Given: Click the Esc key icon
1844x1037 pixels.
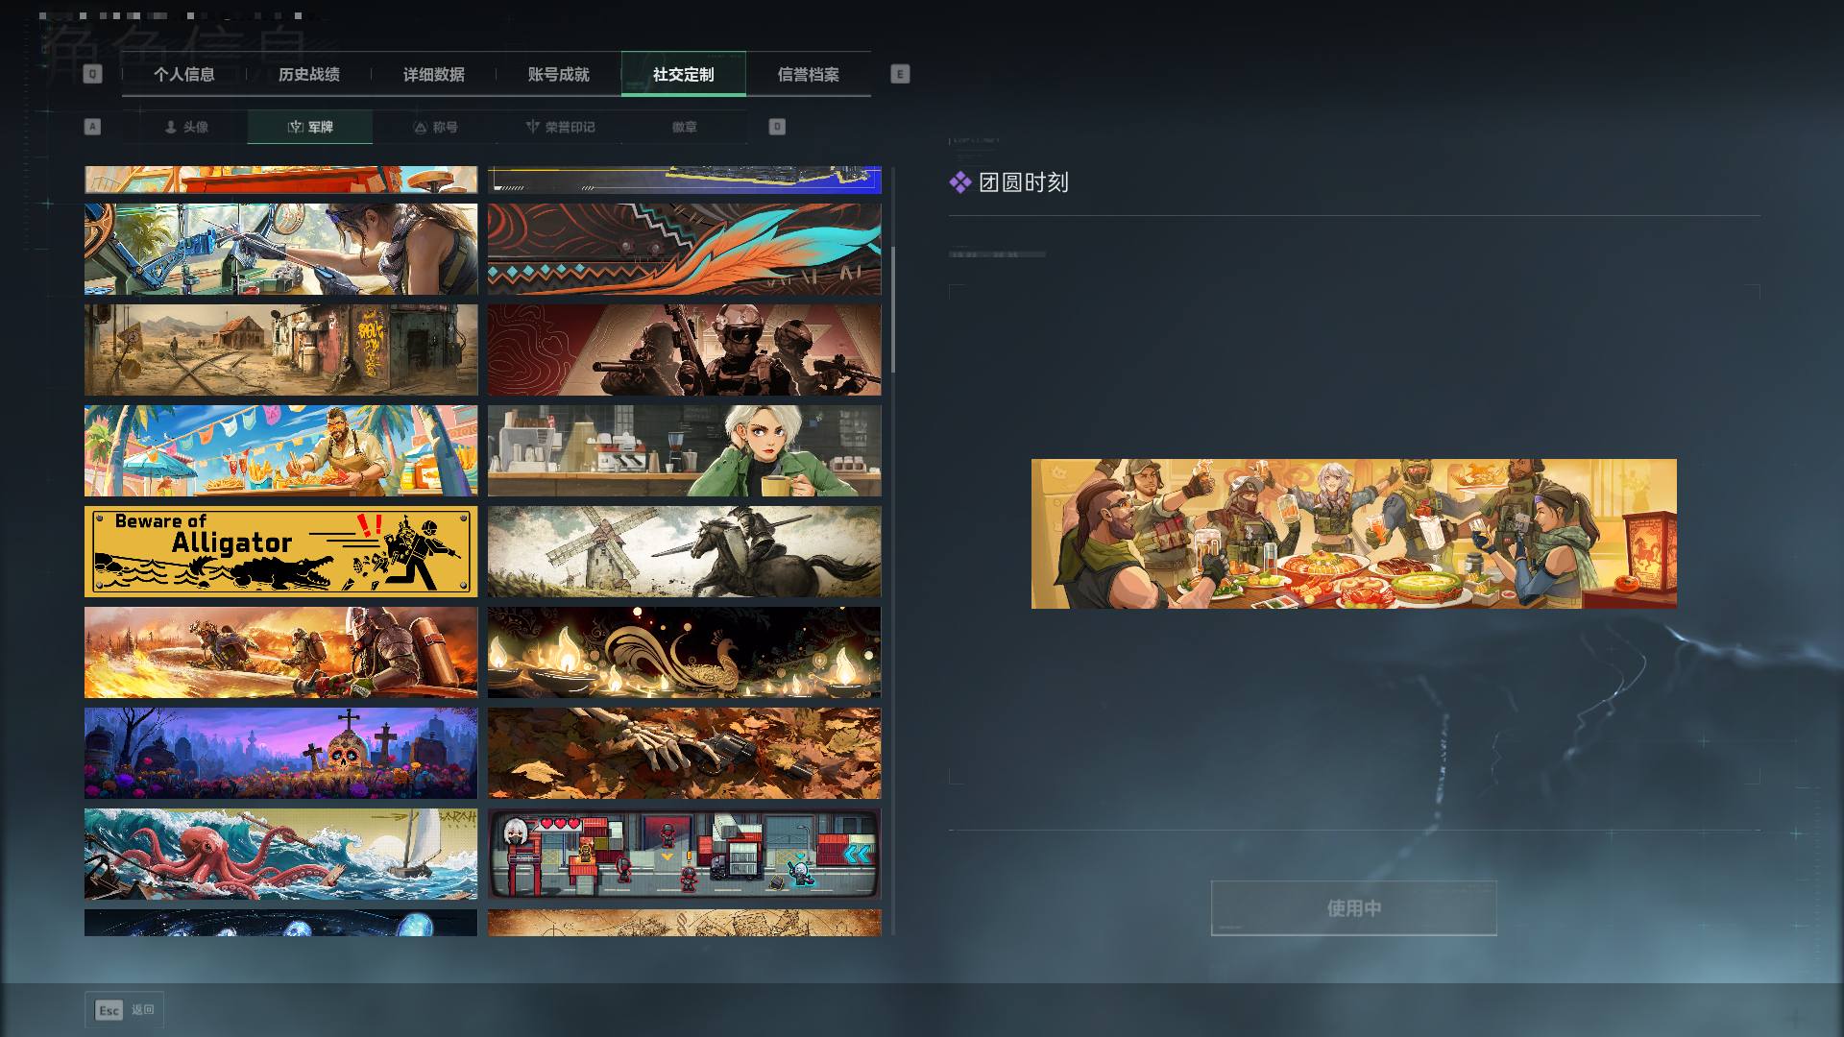Looking at the screenshot, I should point(109,1010).
